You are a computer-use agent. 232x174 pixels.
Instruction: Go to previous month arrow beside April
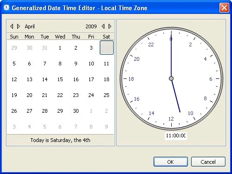(12, 26)
